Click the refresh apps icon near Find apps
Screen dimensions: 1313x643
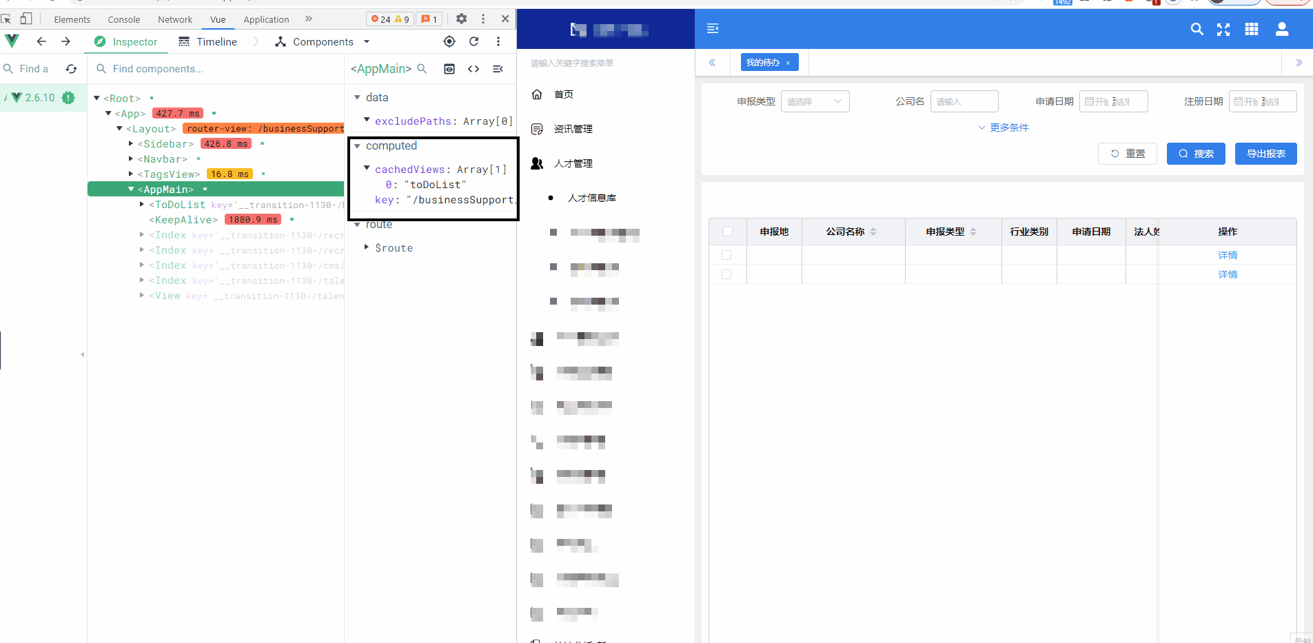(x=71, y=69)
